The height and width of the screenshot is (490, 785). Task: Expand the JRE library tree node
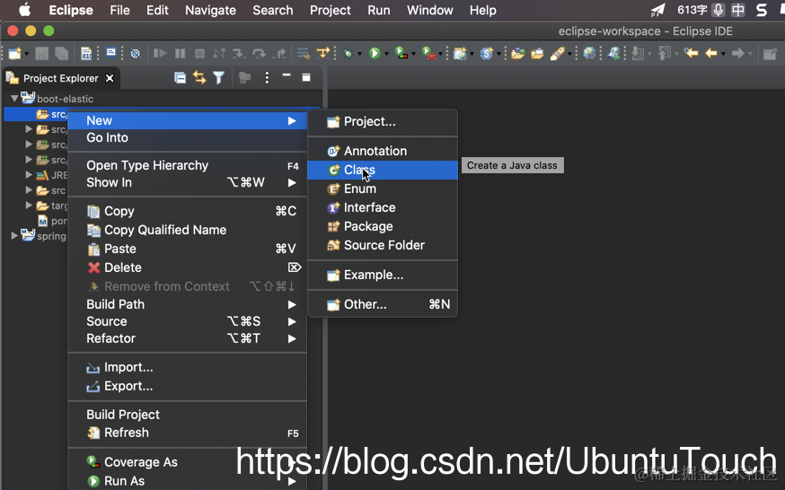[29, 174]
